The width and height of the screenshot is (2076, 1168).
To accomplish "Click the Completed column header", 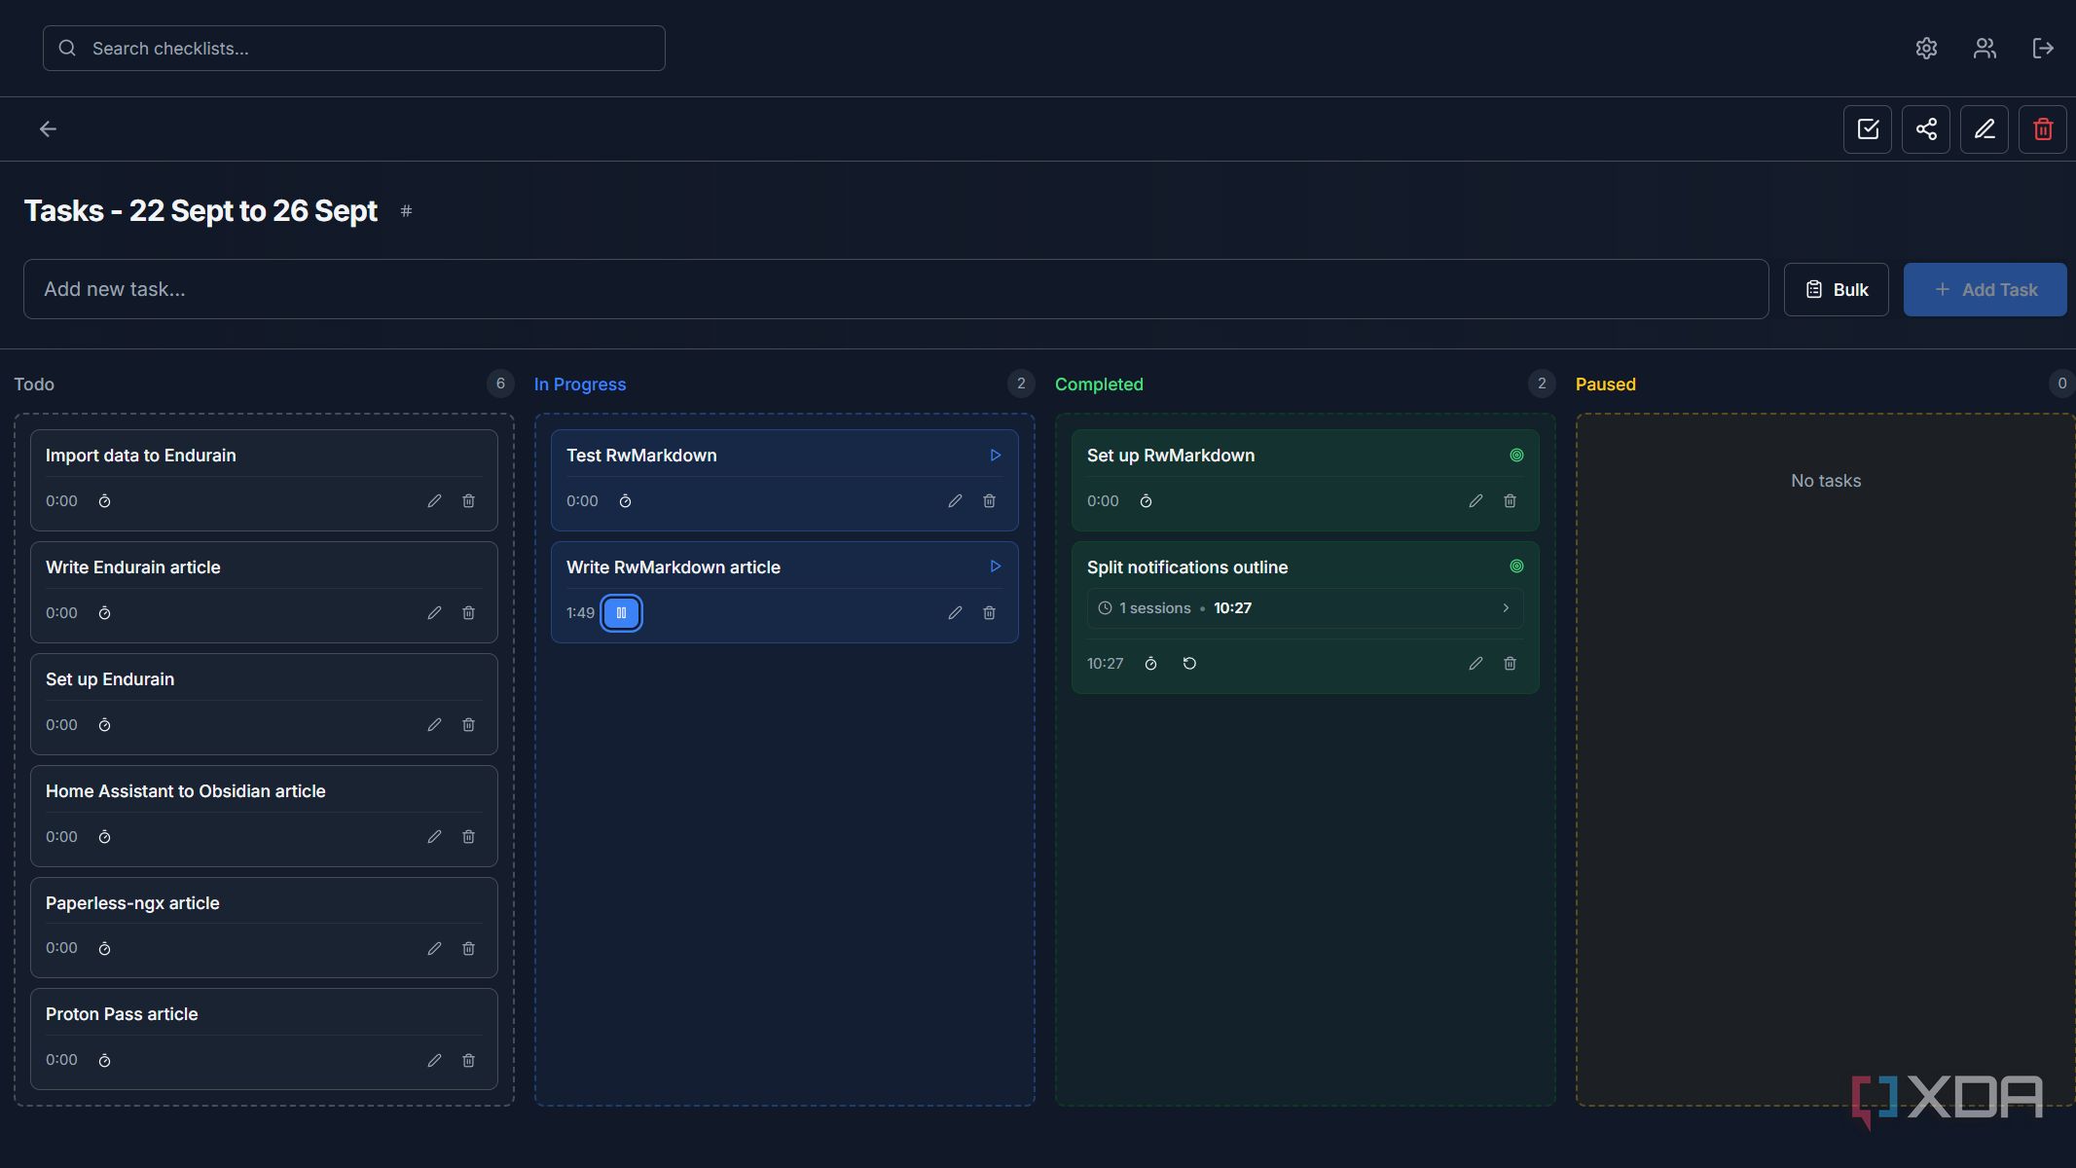I will pos(1099,384).
